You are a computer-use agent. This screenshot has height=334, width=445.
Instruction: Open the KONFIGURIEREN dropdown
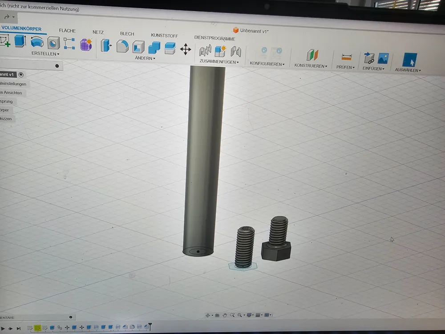point(267,64)
